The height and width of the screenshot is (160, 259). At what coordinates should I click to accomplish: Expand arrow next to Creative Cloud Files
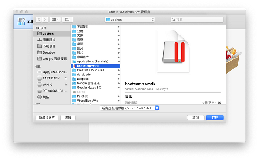[119, 70]
